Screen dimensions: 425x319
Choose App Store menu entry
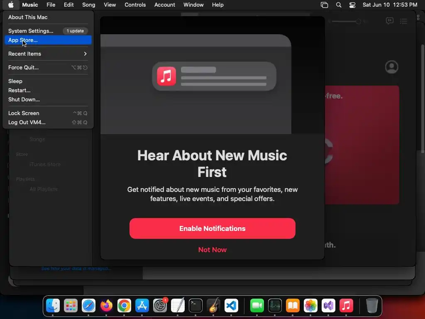coord(48,40)
